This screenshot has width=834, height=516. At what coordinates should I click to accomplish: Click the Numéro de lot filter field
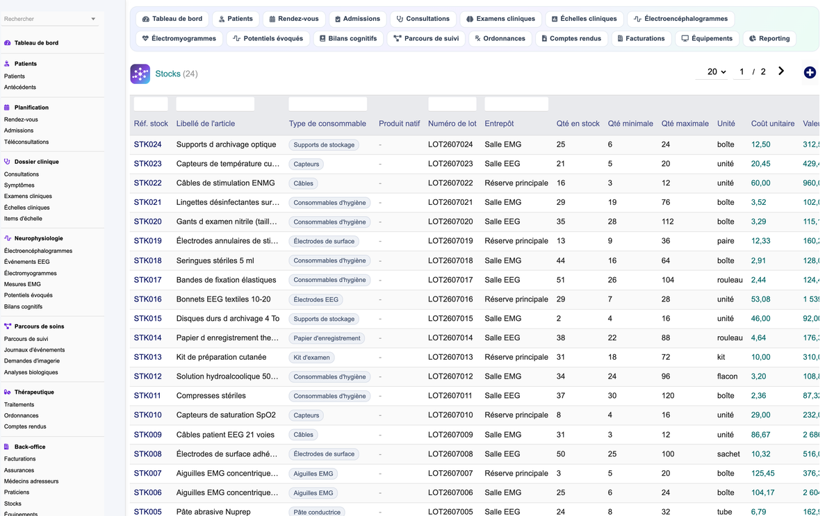452,104
